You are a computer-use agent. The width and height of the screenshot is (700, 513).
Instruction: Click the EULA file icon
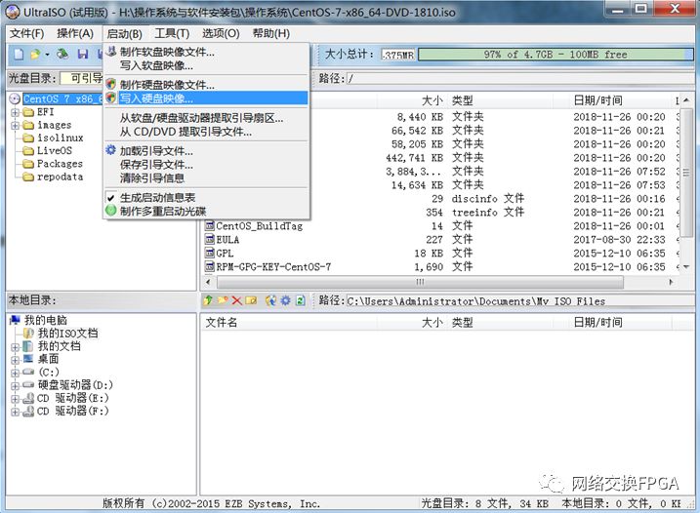point(209,240)
